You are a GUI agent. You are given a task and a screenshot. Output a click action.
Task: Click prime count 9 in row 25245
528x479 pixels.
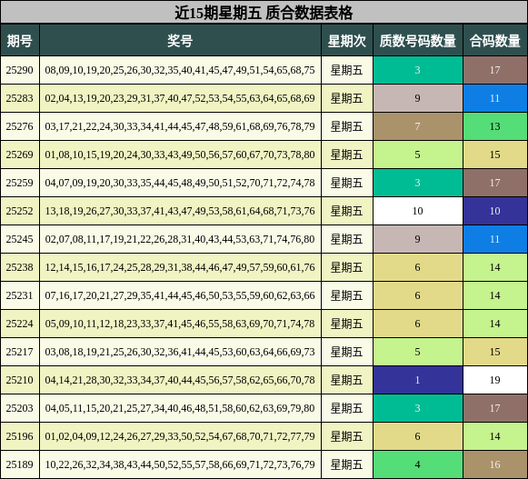[417, 239]
